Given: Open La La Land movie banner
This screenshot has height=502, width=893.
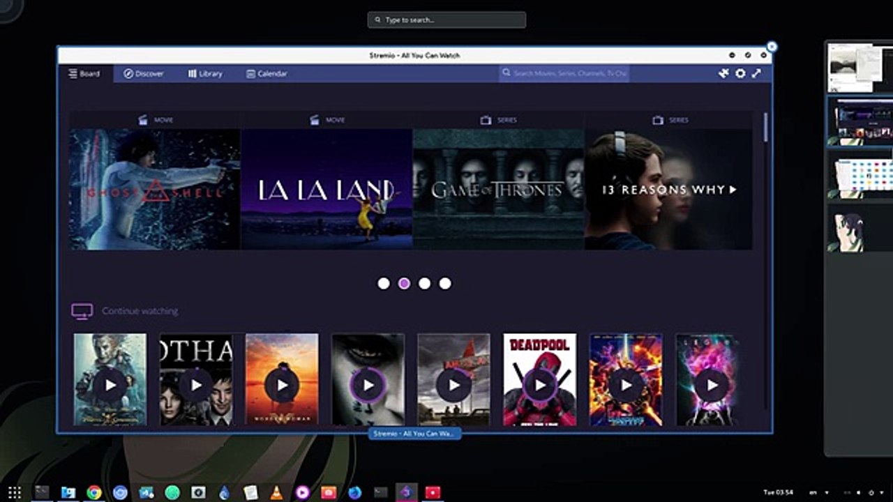Looking at the screenshot, I should pyautogui.click(x=327, y=189).
